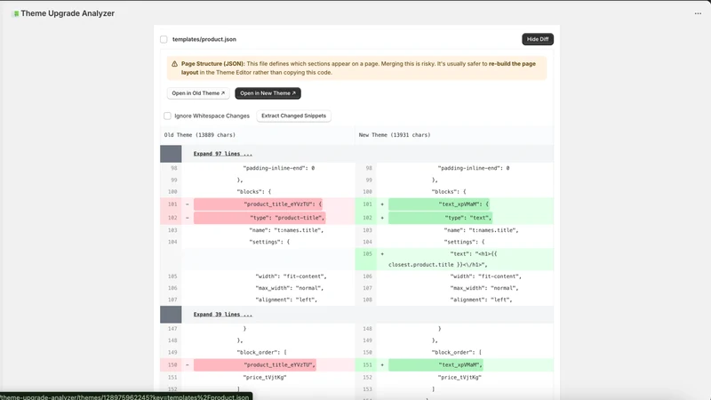Click the 'New Theme (13931 chars)' header
The width and height of the screenshot is (711, 400).
395,135
